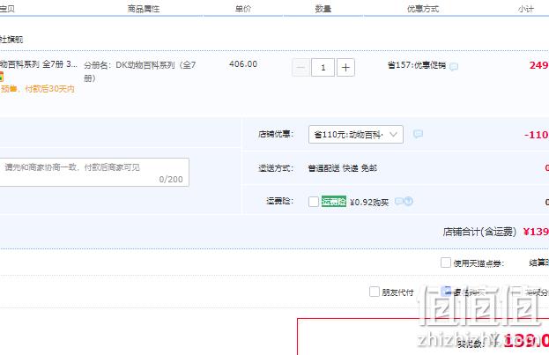Click the 省157:优惠促销 promotion text
Screen dimensions: 549x355
[417, 65]
